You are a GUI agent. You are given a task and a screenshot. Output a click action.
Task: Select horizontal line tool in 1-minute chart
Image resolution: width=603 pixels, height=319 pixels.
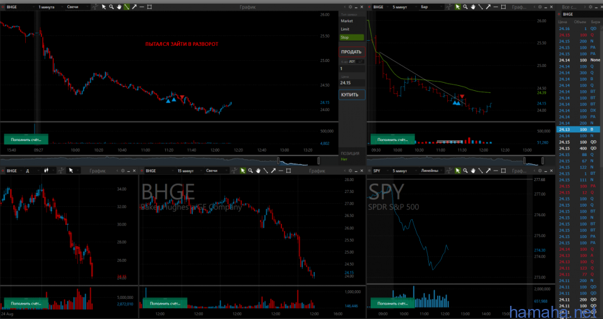(x=141, y=7)
